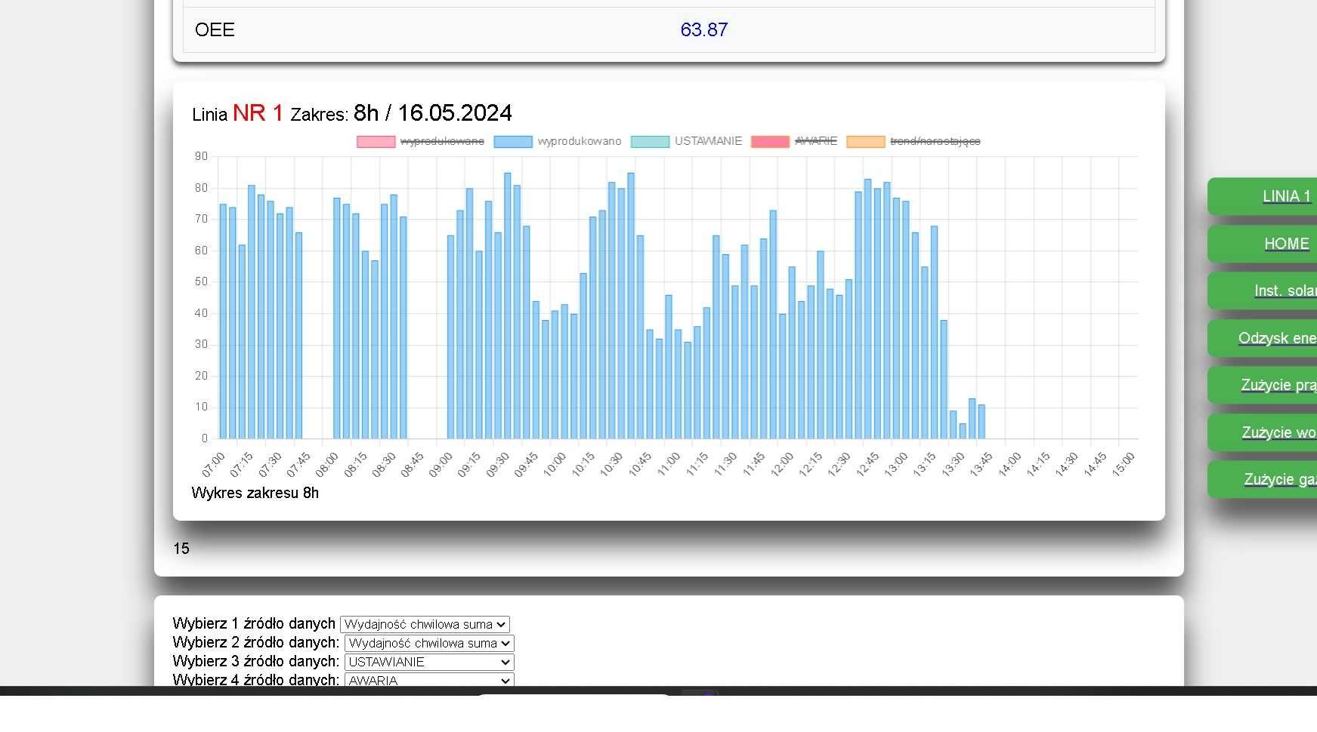
Task: Go to HOME from the sidebar
Action: pos(1262,244)
